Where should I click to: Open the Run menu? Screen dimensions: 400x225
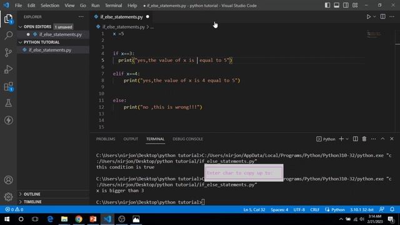(x=96, y=6)
